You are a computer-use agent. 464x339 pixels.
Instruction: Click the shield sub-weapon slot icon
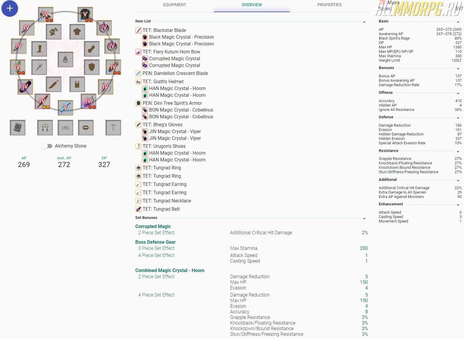click(92, 67)
